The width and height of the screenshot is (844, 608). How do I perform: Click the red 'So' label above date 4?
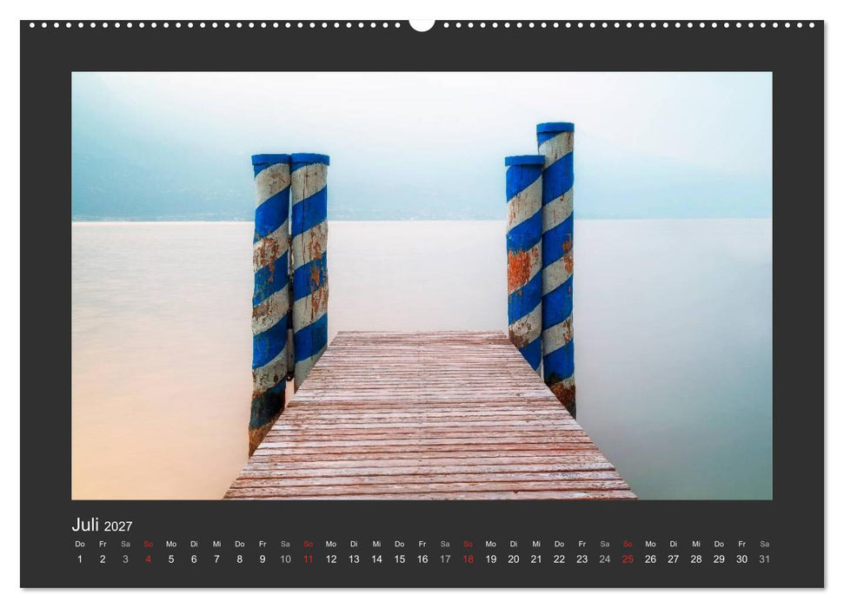pos(148,544)
